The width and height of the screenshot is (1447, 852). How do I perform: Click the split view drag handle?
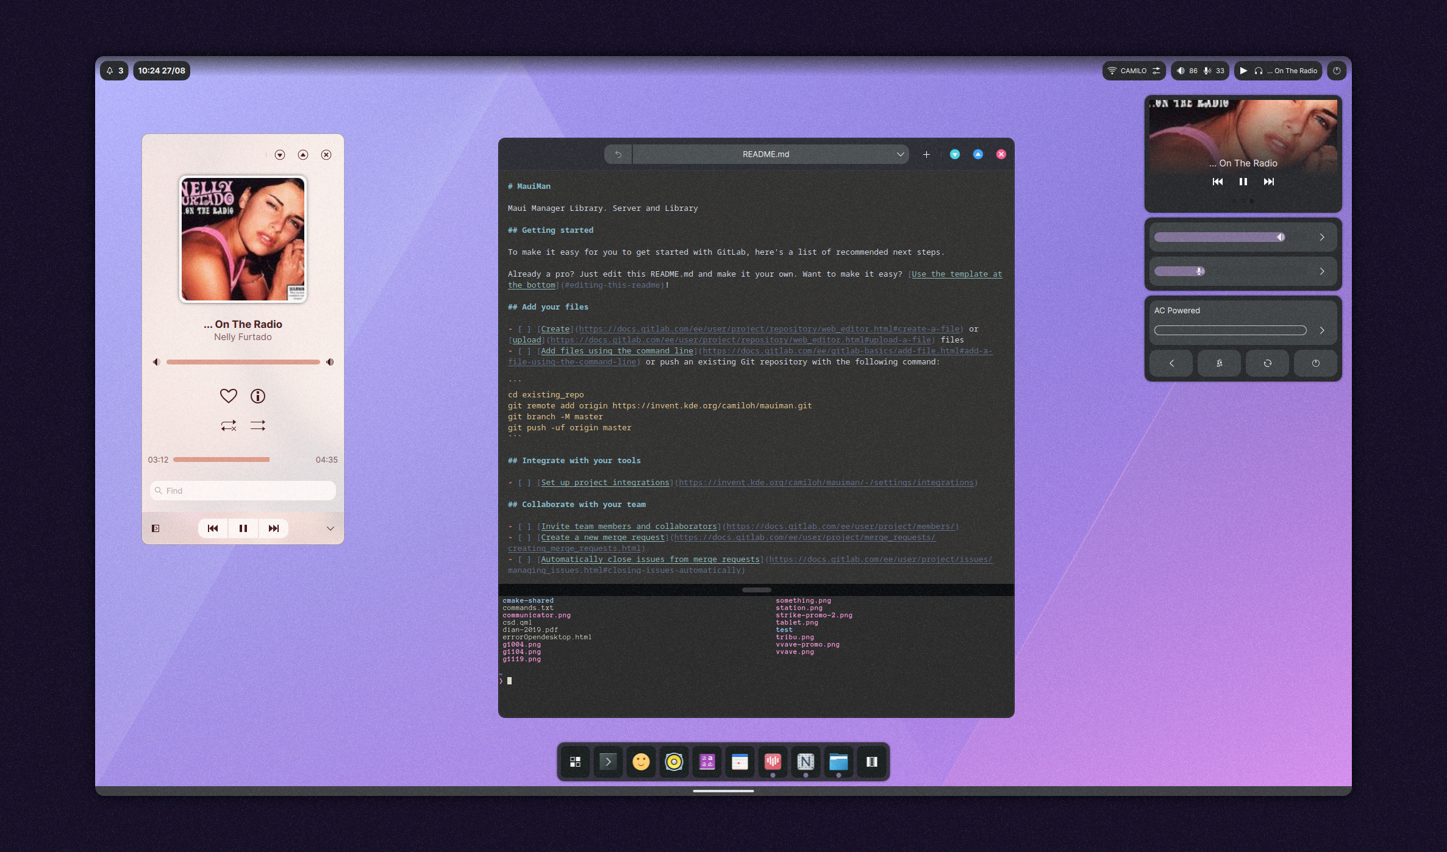point(756,590)
